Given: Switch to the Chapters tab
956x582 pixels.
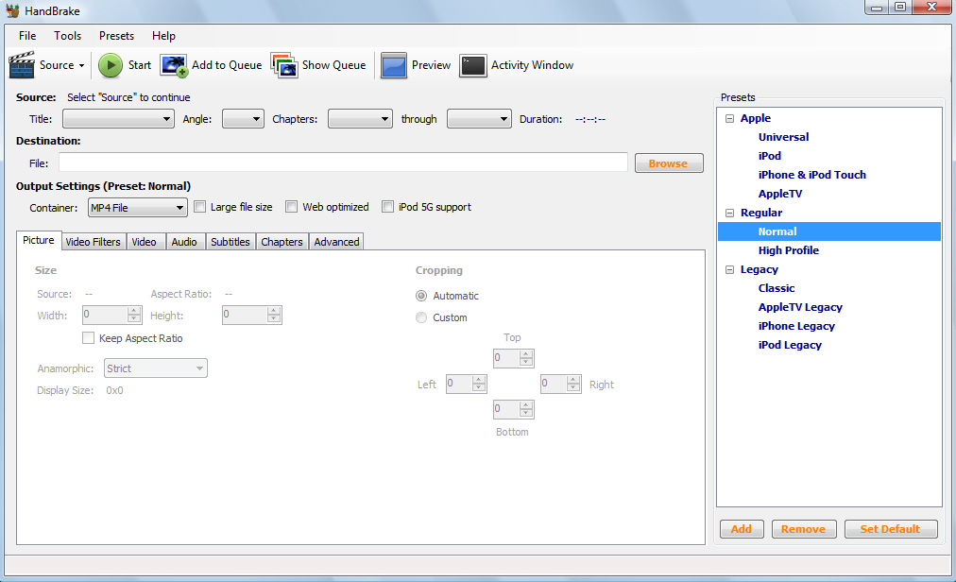Looking at the screenshot, I should coord(282,242).
